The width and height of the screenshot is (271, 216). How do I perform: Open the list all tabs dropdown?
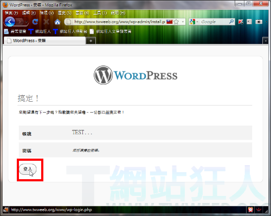coord(266,41)
